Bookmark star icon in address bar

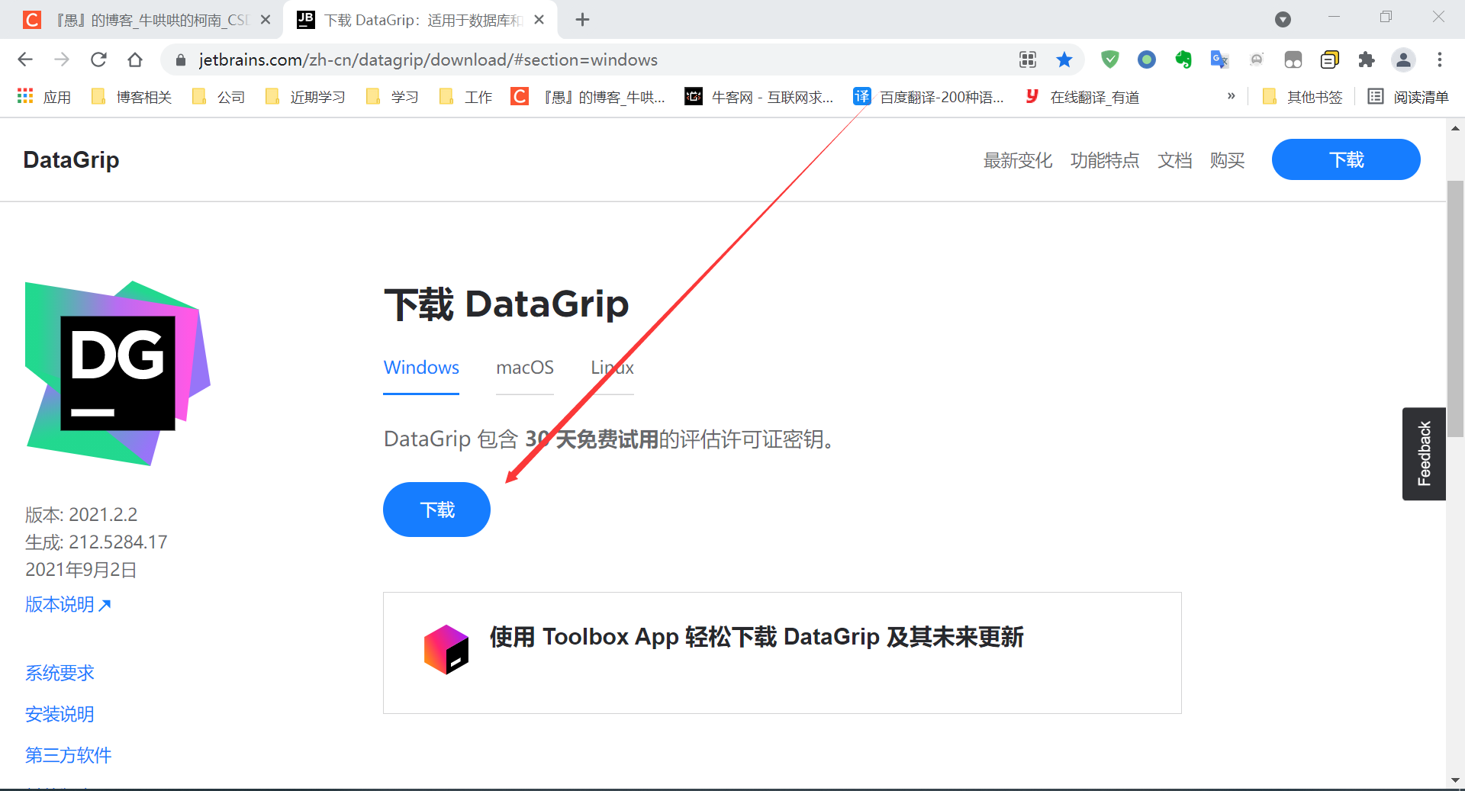1064,59
